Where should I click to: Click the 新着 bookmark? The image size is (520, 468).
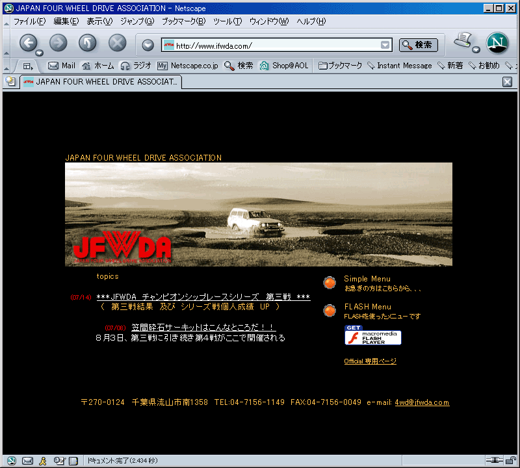(450, 66)
